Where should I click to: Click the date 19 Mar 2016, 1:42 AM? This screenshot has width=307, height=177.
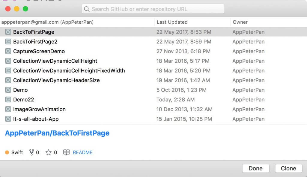pyautogui.click(x=183, y=80)
